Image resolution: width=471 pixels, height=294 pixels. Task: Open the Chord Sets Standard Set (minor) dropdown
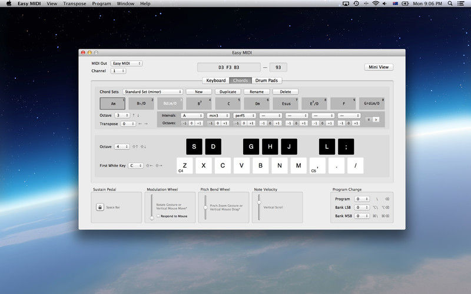click(x=152, y=92)
